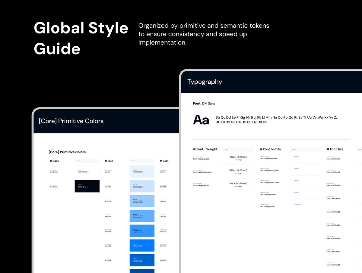Image resolution: width=362 pixels, height=273 pixels.
Task: Click the 'Font Size/Size 36' token
Action: coord(333,265)
